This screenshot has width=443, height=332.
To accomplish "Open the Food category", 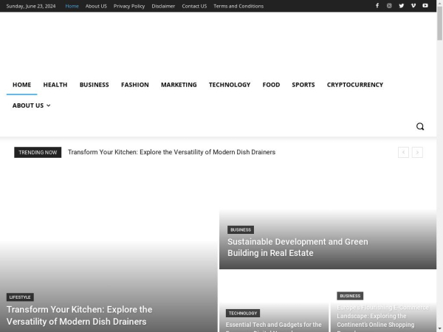I will click(x=271, y=85).
